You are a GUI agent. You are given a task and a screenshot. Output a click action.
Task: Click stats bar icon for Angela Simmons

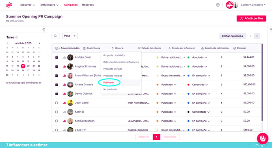[64, 66]
